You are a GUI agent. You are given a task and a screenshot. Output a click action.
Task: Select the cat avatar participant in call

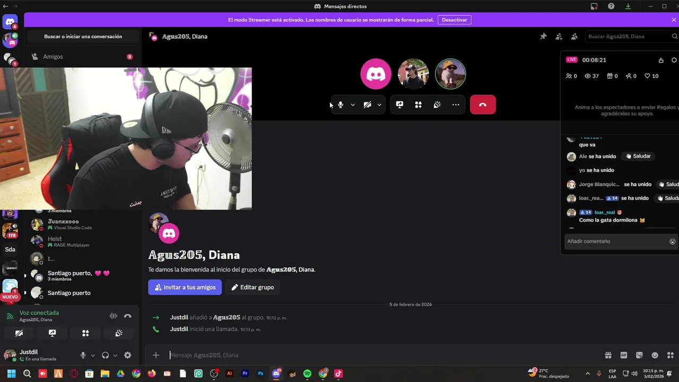point(450,74)
